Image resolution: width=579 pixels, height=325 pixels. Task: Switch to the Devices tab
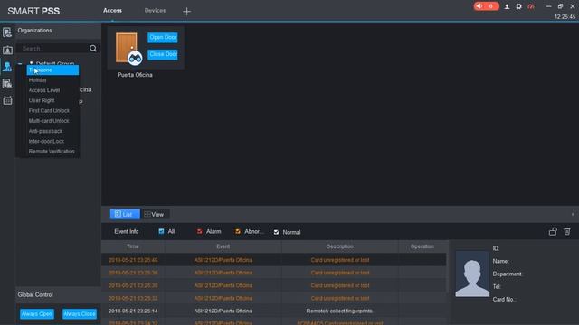tap(155, 11)
